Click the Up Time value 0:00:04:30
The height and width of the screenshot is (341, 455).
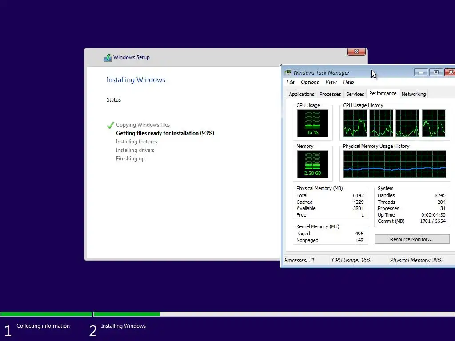pyautogui.click(x=433, y=215)
